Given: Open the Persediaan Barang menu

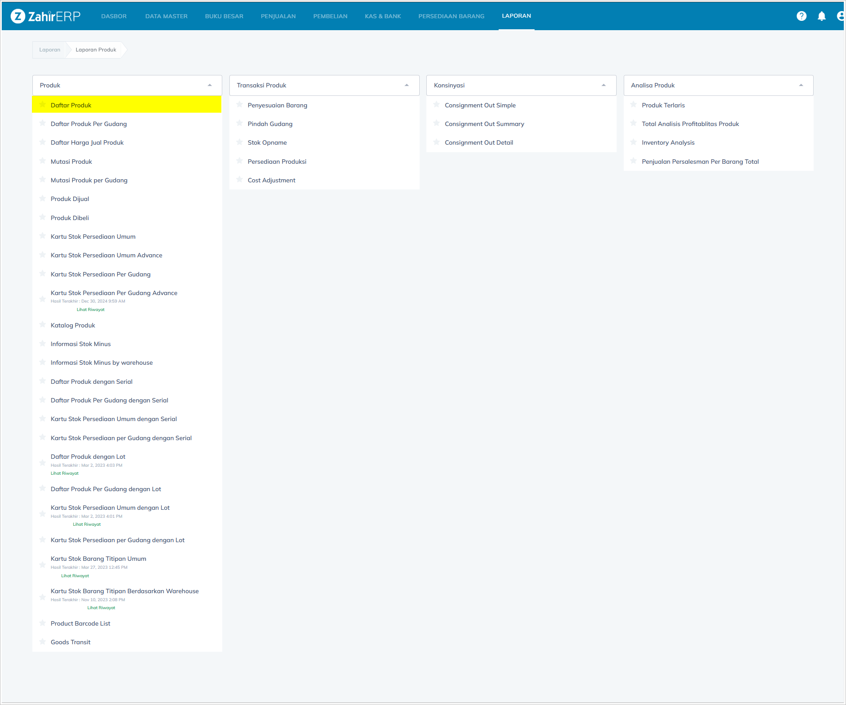Looking at the screenshot, I should point(451,16).
